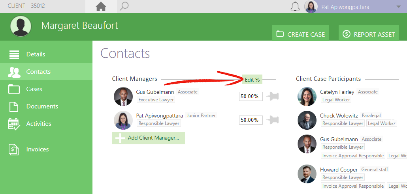This screenshot has width=407, height=194.
Task: Pin Gus Gubelmann's manager percentage
Action: tap(272, 96)
